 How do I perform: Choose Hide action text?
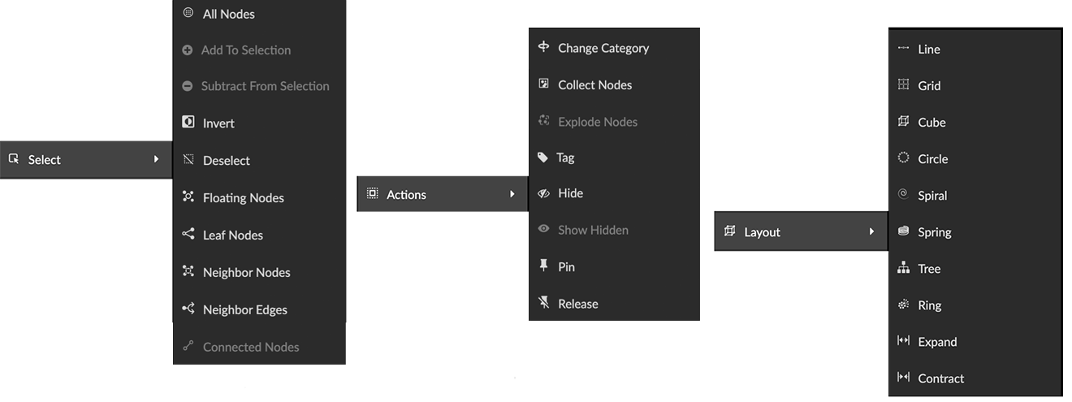point(571,193)
